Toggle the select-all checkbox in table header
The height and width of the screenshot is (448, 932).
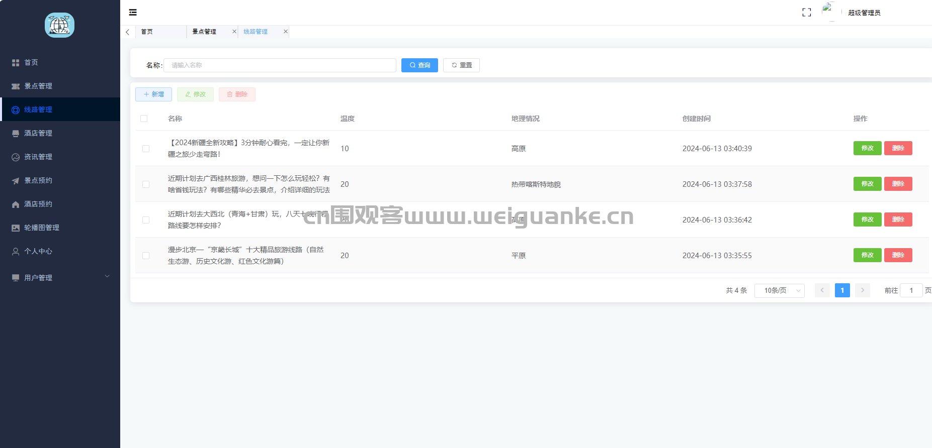(144, 119)
